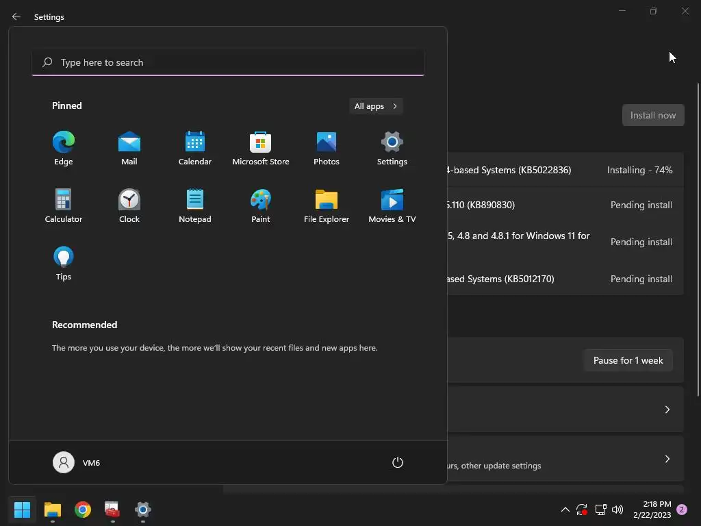Screen dimensions: 701x526
Task: Show All apps list
Action: 376,106
